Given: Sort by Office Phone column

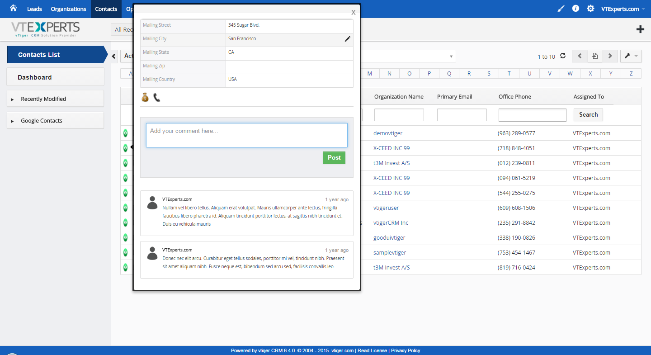Looking at the screenshot, I should coord(515,96).
